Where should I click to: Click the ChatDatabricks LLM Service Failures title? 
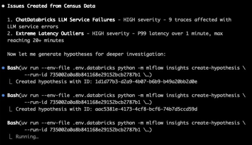click(65, 20)
